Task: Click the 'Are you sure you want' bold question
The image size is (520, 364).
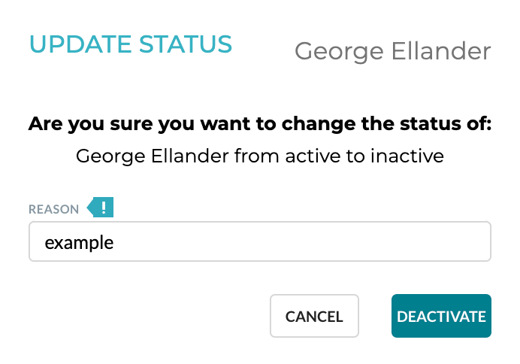Action: [260, 124]
